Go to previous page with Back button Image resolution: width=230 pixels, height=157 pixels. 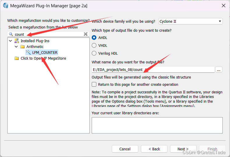point(154,149)
